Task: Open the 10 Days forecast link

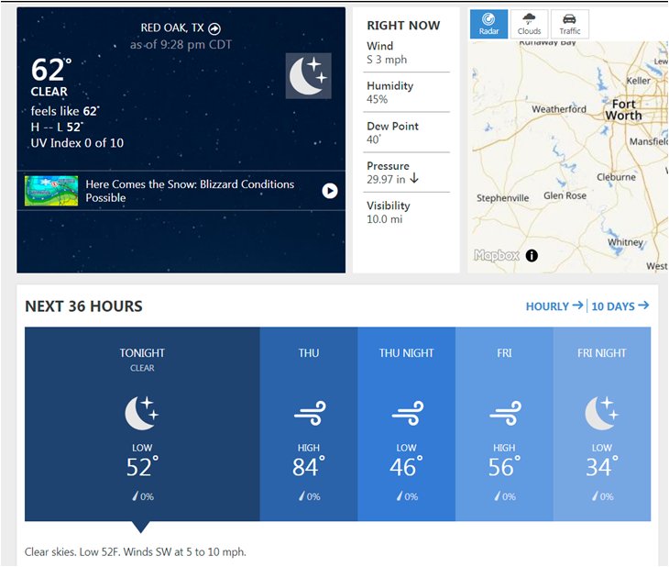Action: pyautogui.click(x=620, y=306)
